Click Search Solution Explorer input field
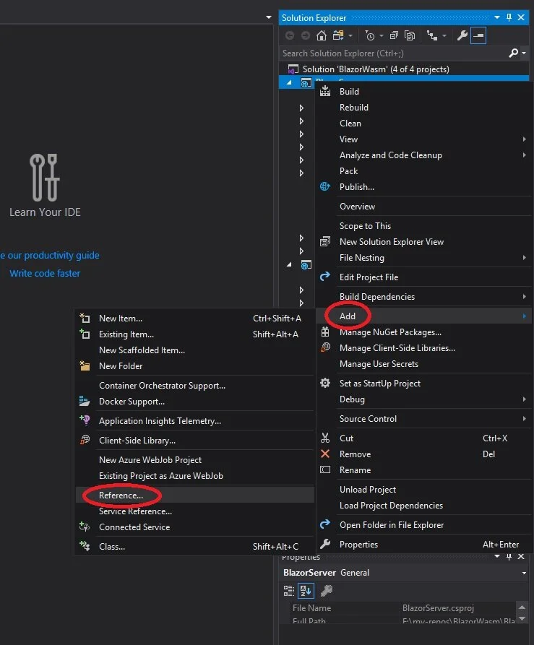The height and width of the screenshot is (645, 534). (393, 53)
